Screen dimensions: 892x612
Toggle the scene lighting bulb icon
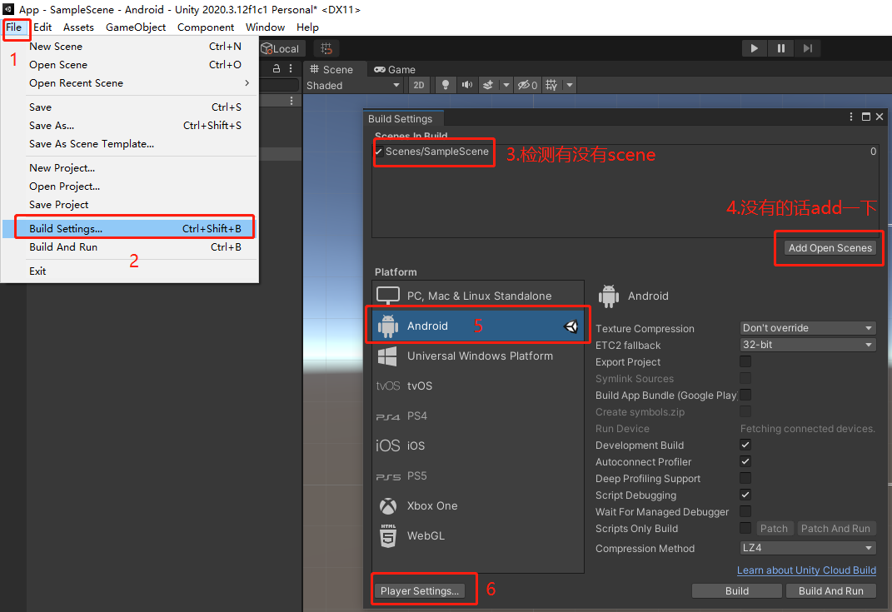click(445, 84)
